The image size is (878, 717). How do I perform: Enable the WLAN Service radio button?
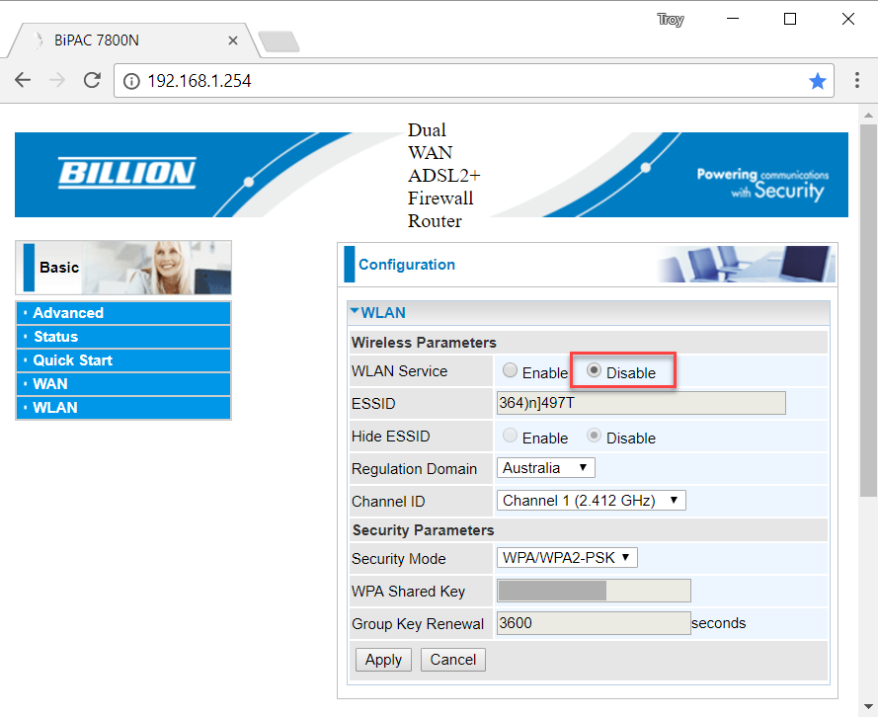pos(509,370)
